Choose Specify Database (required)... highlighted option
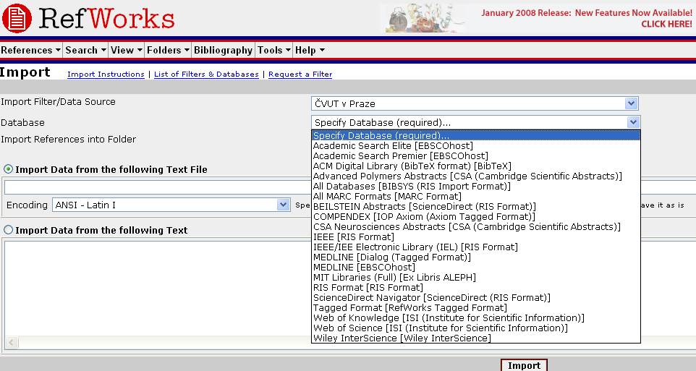The width and height of the screenshot is (696, 371). tap(476, 135)
